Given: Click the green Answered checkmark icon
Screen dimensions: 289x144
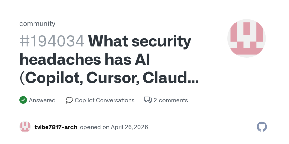Looking at the screenshot, I should click(23, 100).
